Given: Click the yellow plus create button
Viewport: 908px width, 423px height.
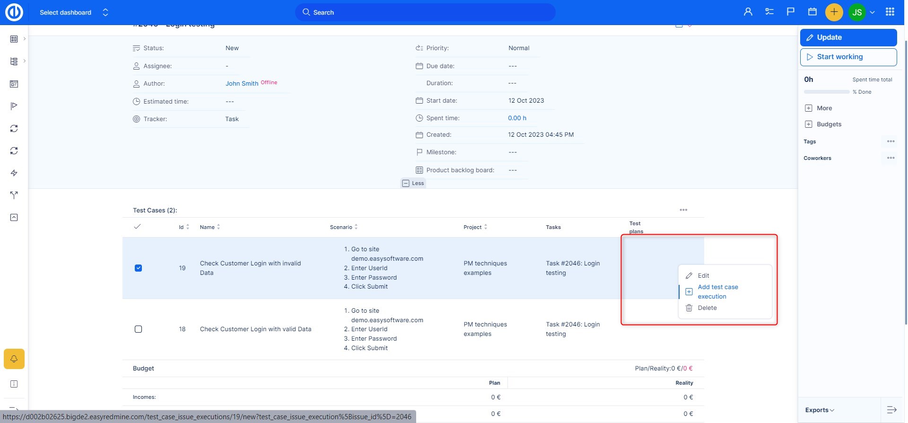Looking at the screenshot, I should click(834, 12).
